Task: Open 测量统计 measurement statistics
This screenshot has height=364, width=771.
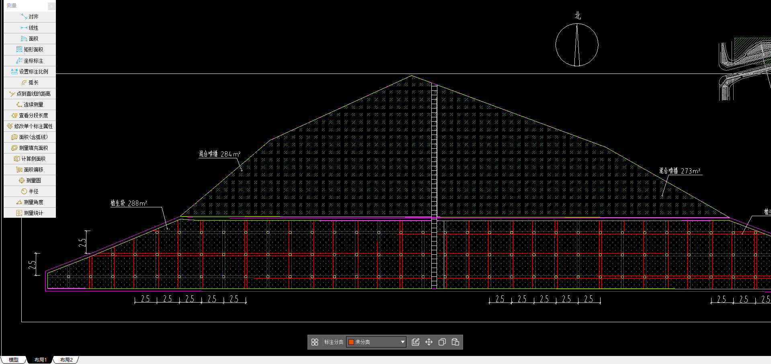Action: coord(30,213)
